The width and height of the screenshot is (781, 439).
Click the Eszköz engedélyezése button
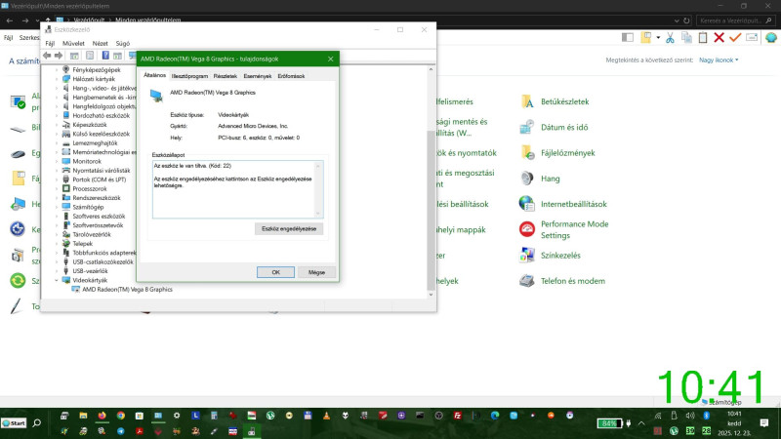pyautogui.click(x=289, y=229)
